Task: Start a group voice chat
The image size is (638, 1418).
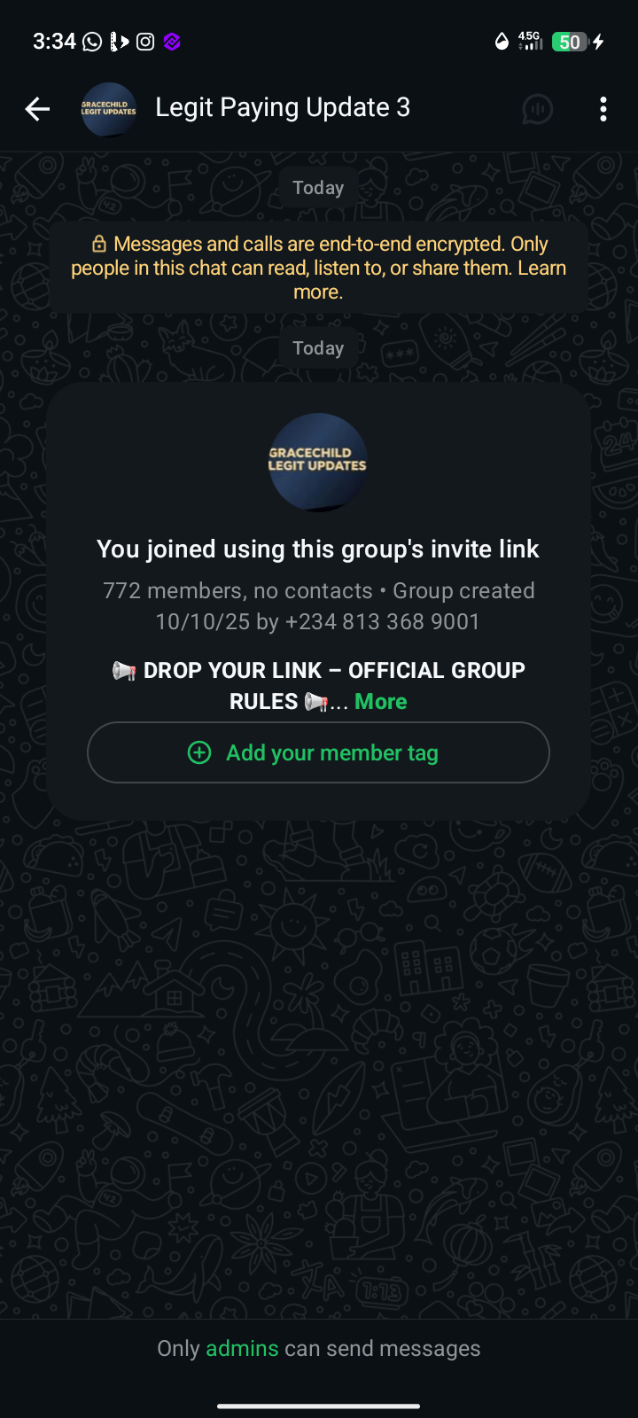Action: 537,109
